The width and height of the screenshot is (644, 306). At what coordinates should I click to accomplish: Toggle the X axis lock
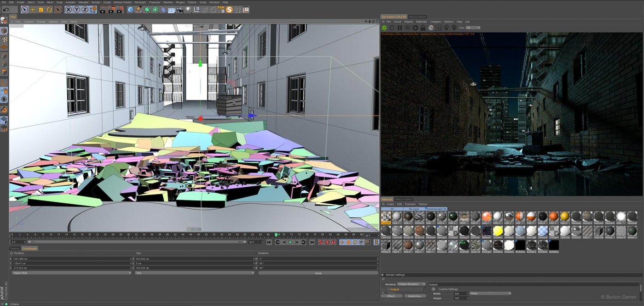click(x=69, y=10)
